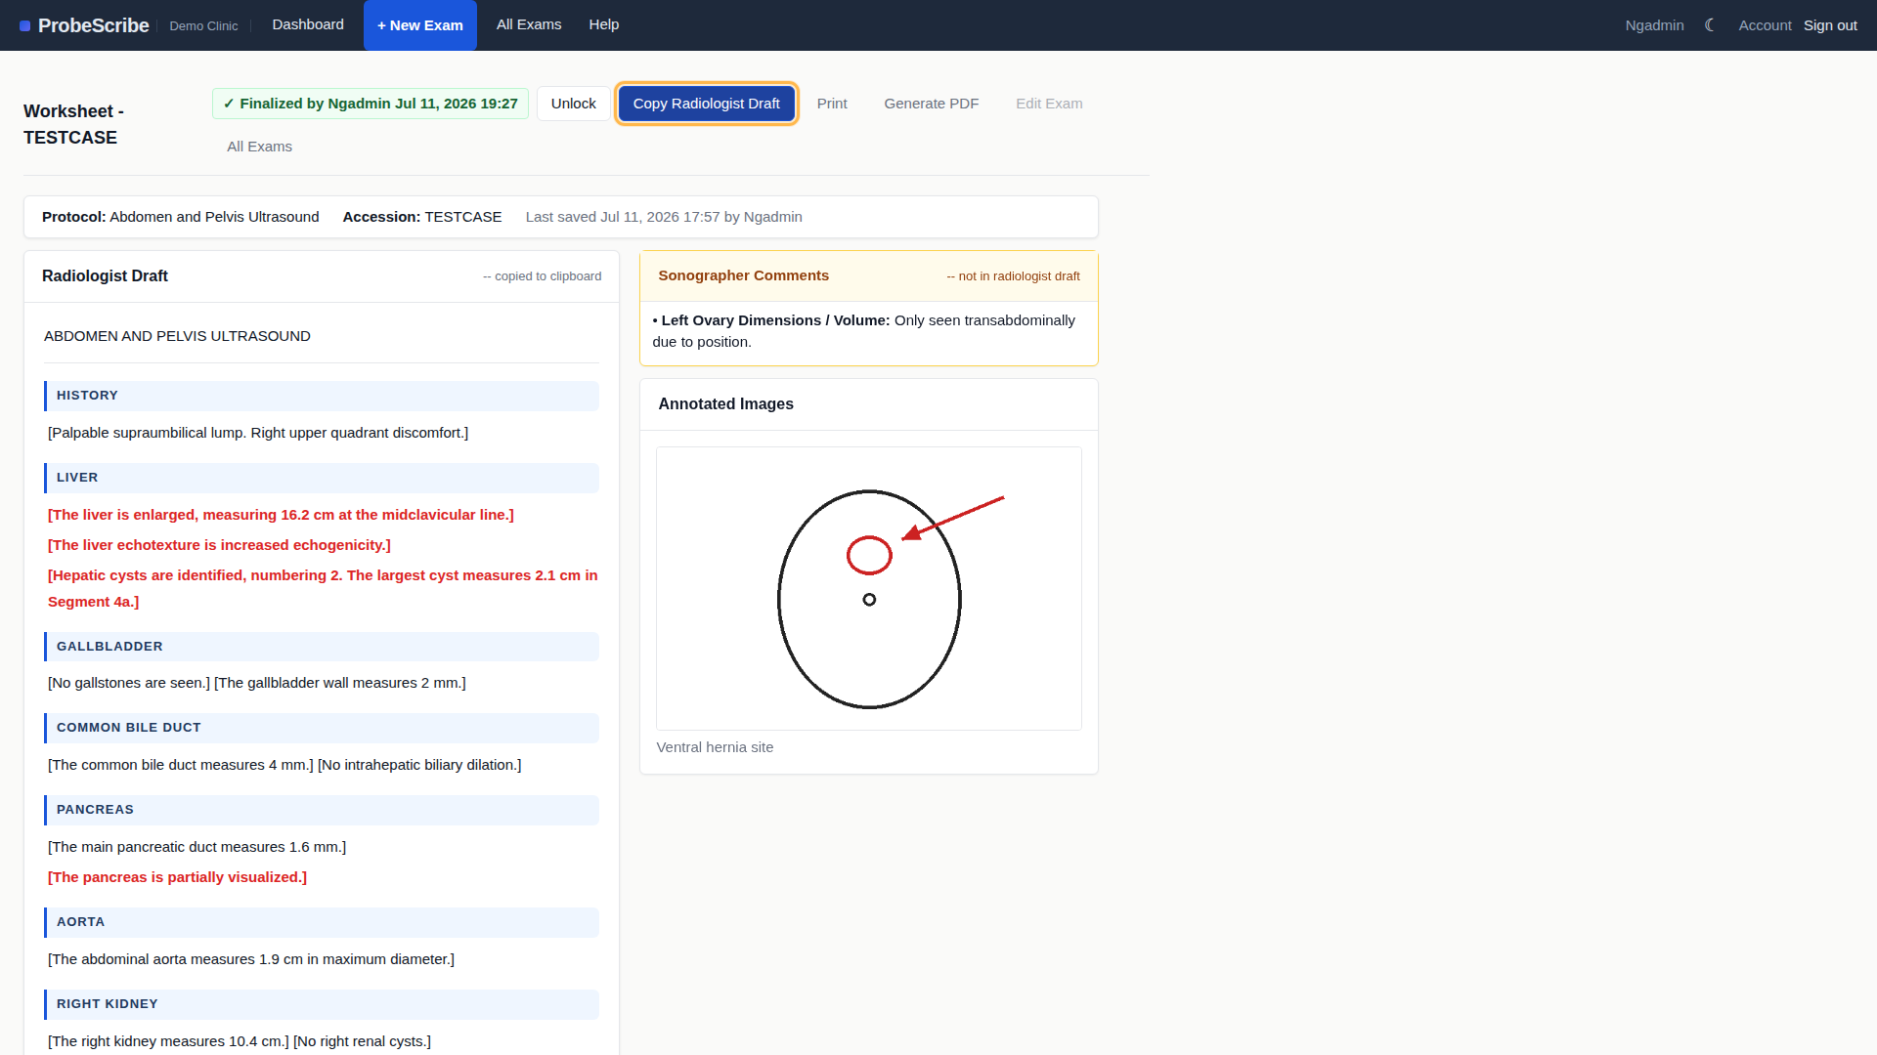
Task: Click the Accession TESTCASE field
Action: coord(422,217)
